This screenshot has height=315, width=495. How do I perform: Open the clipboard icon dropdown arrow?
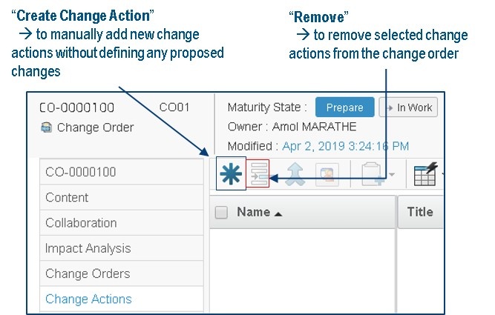pyautogui.click(x=391, y=176)
